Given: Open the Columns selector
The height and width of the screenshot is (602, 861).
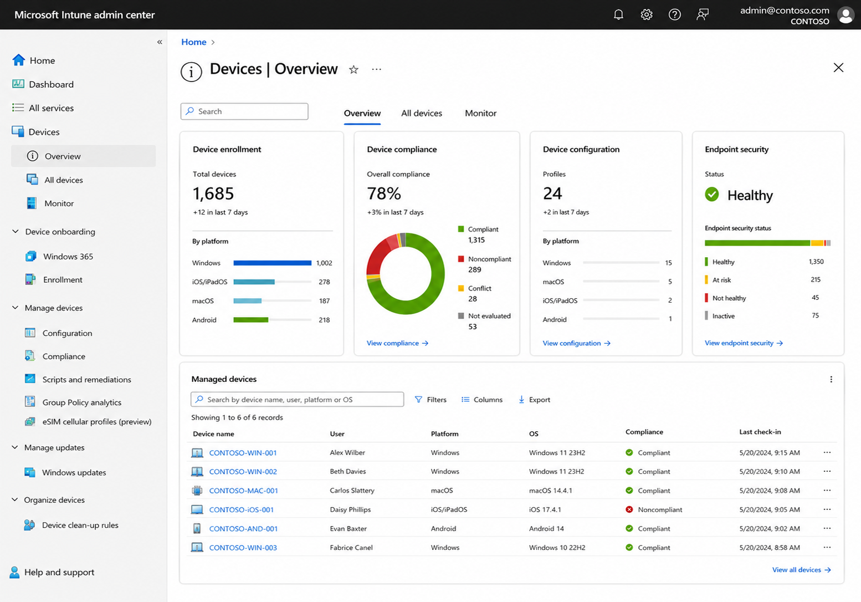Looking at the screenshot, I should click(482, 400).
